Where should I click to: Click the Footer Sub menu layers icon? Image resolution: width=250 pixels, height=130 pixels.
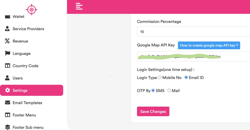(8, 127)
